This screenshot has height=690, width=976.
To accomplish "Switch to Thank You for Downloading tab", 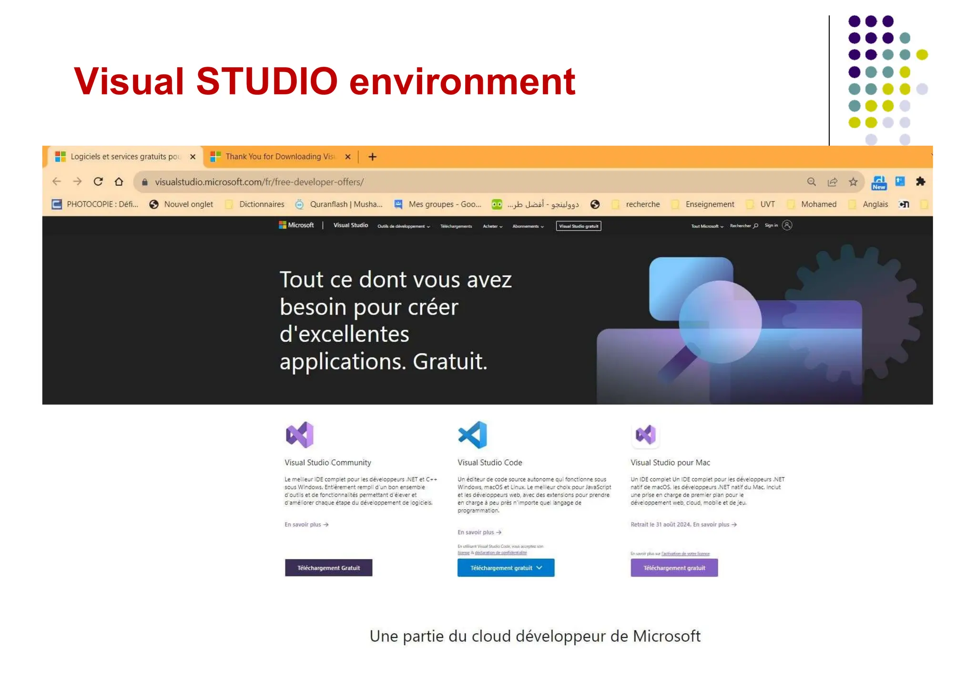I will tap(280, 157).
